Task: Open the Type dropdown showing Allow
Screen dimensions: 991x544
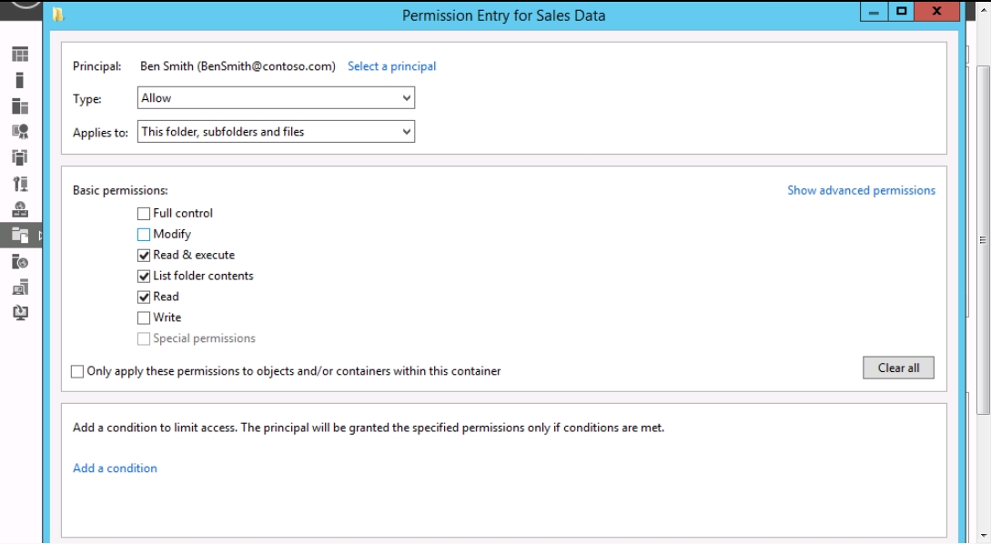Action: point(276,98)
